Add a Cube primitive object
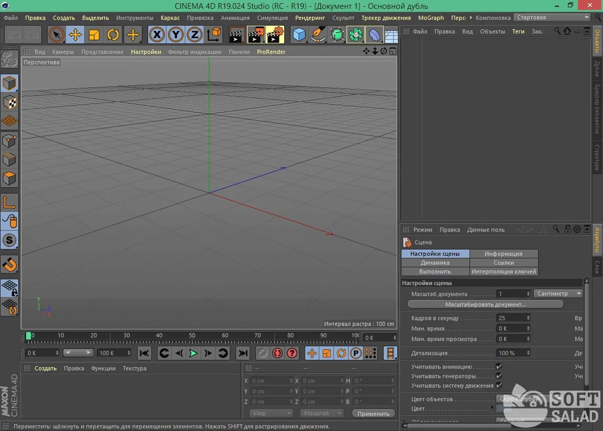The width and height of the screenshot is (603, 431). (x=299, y=35)
